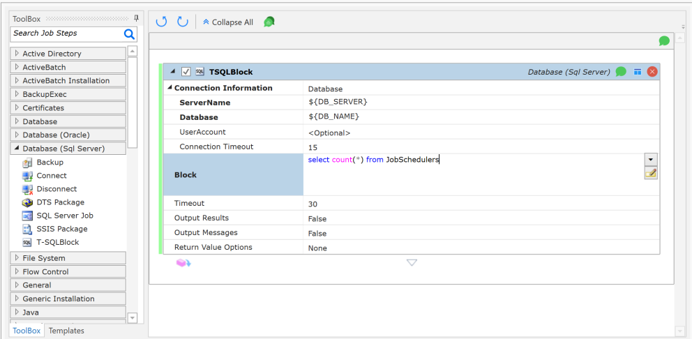The height and width of the screenshot is (339, 692).
Task: Click the designer scrollbar down arrow at bottom right
Action: pos(680,331)
